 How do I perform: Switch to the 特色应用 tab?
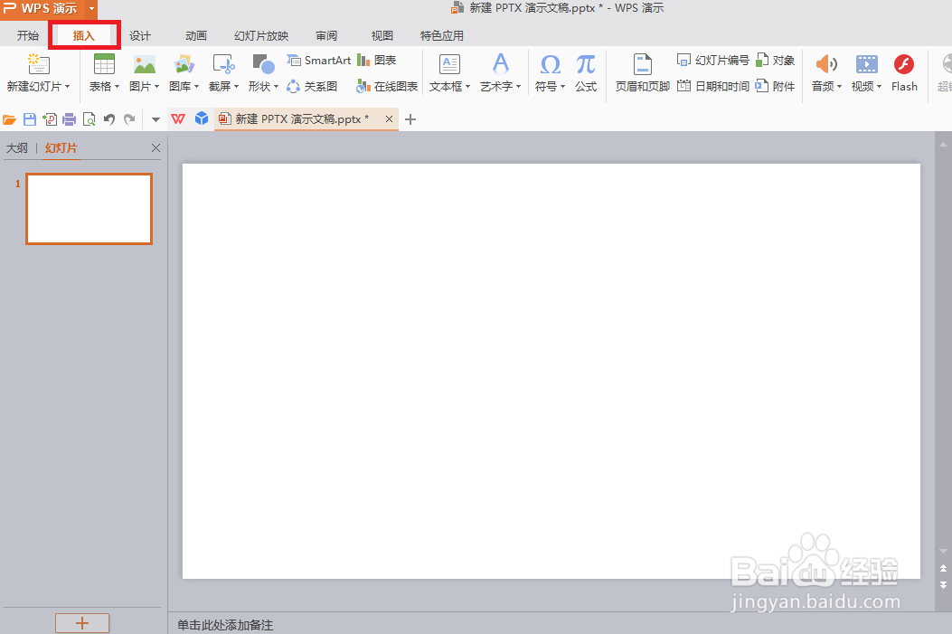(x=442, y=36)
